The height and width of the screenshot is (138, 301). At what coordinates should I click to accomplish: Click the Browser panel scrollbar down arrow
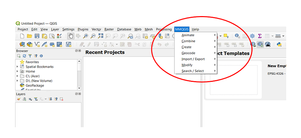point(79,88)
